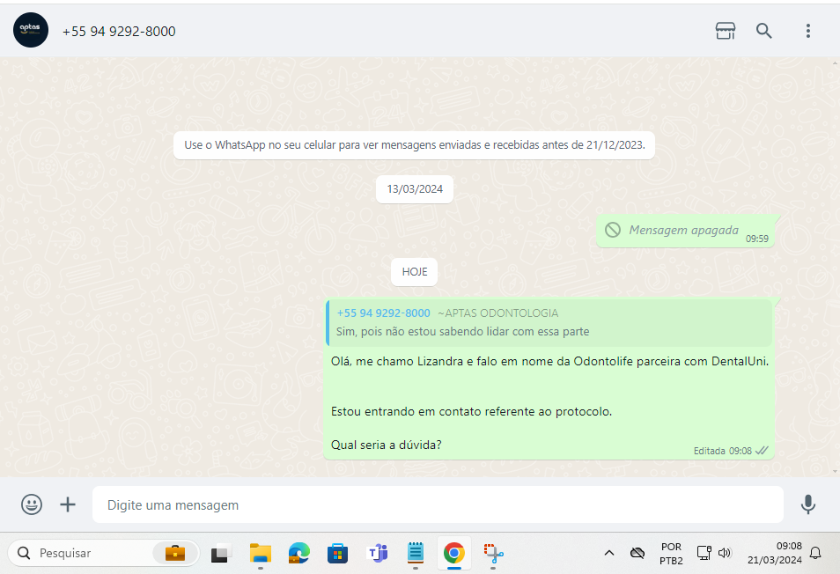Switch the POR PTB2 input language

(x=671, y=554)
